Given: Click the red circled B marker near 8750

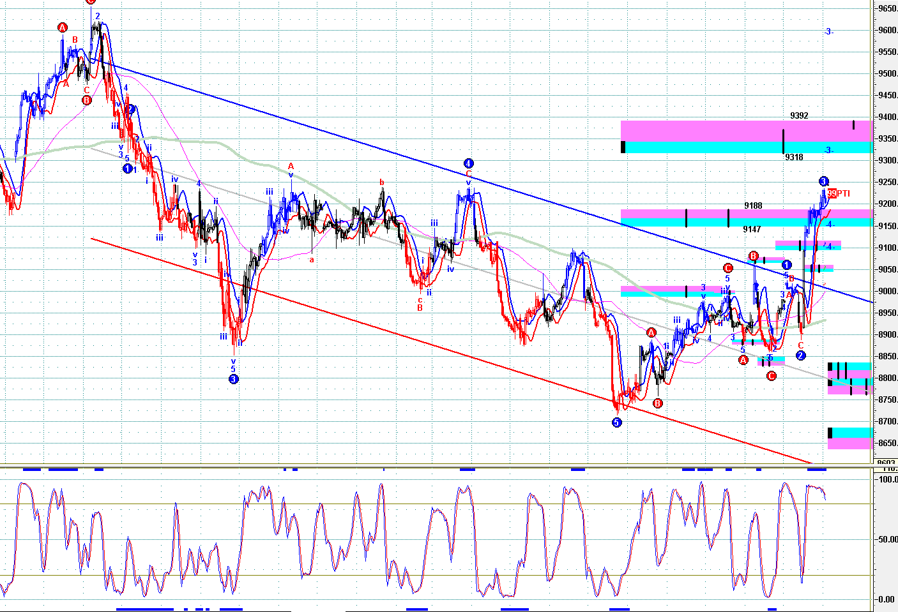Looking at the screenshot, I should click(x=658, y=403).
